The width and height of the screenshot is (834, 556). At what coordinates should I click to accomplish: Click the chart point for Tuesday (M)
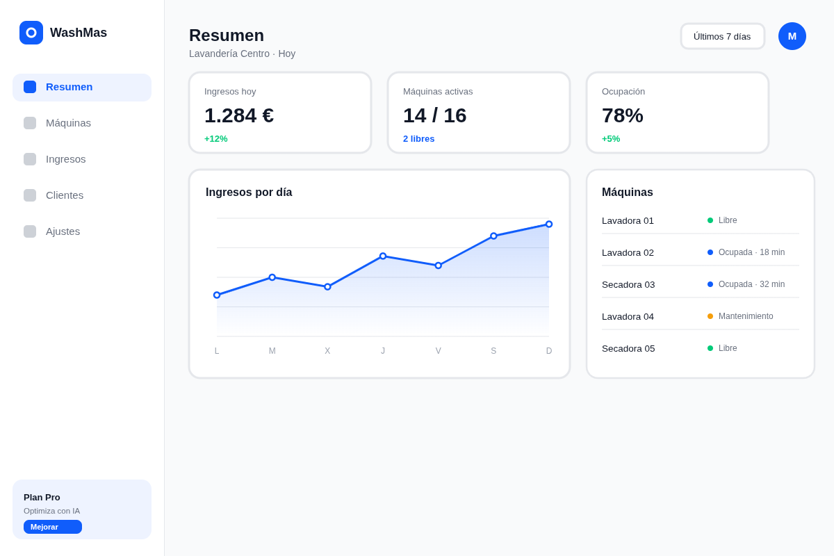pos(272,277)
